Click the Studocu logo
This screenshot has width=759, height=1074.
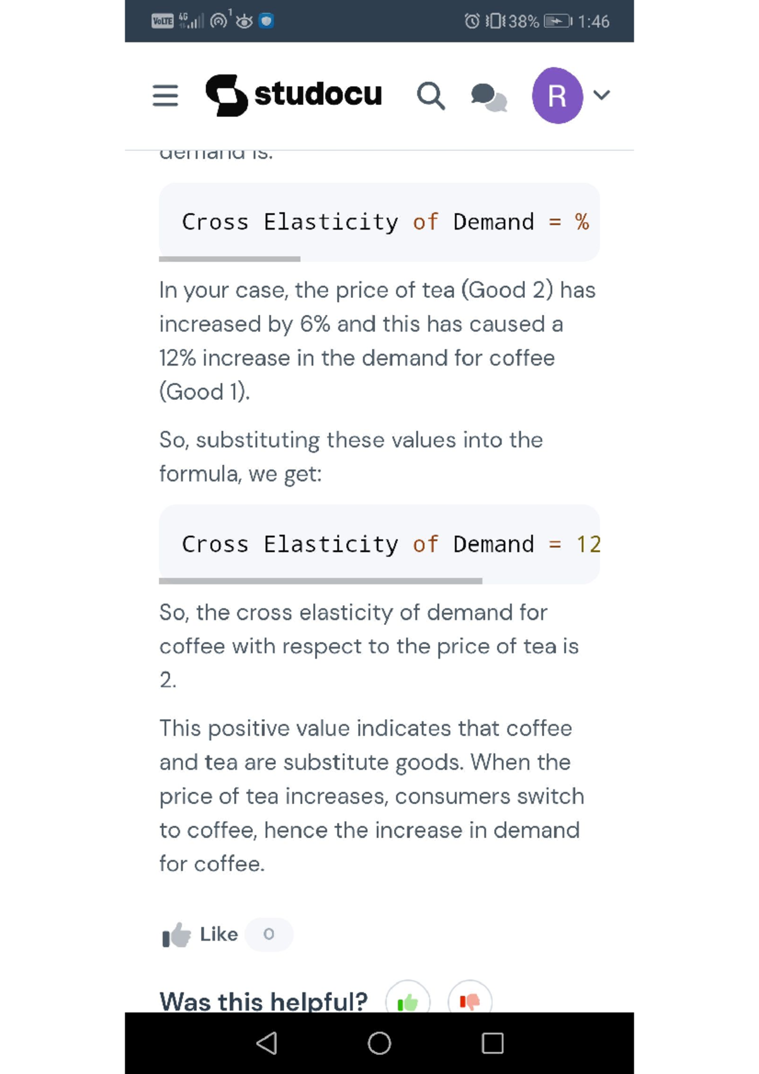pos(226,96)
